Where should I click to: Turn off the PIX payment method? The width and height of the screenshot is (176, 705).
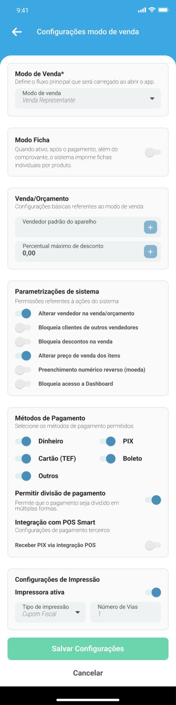tap(107, 441)
